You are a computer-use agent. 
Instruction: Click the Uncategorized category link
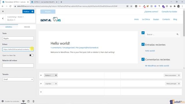pyautogui.click(x=69, y=48)
